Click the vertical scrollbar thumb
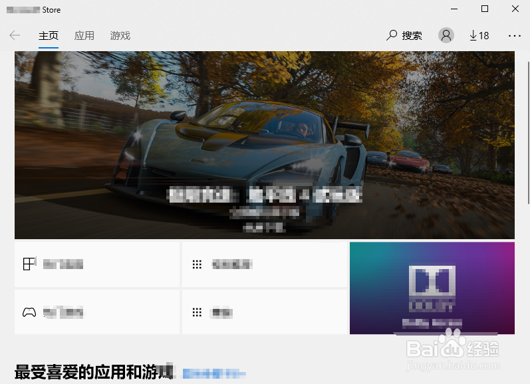The width and height of the screenshot is (530, 384). pos(528,132)
